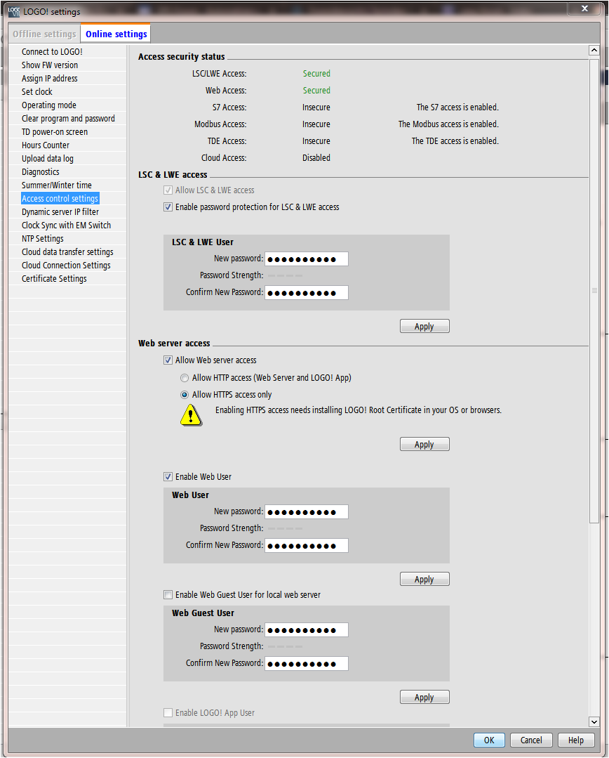Close the LOGO! settings dialog
609x758 pixels.
(584, 8)
